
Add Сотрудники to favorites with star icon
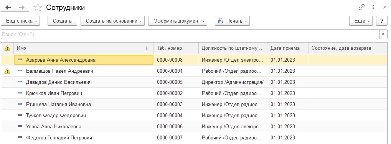click(38, 8)
